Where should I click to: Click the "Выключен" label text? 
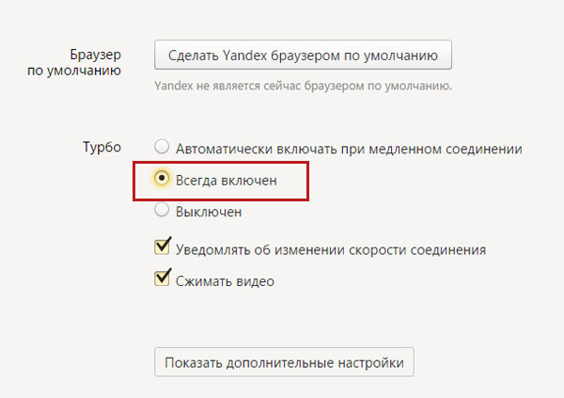pos(209,212)
